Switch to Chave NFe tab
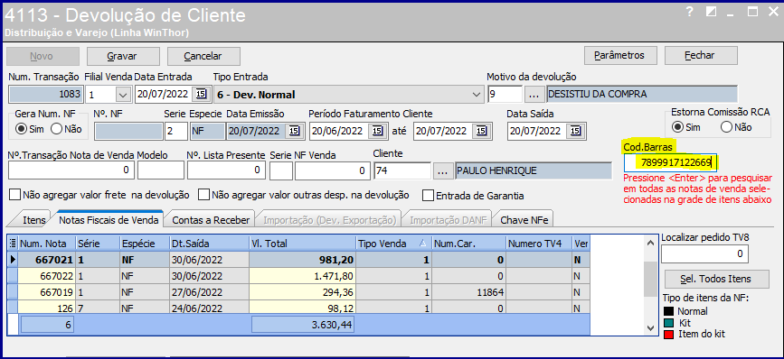 [524, 219]
